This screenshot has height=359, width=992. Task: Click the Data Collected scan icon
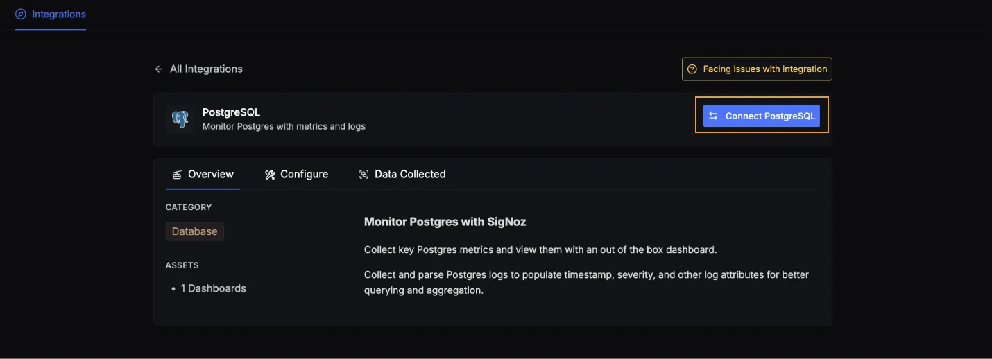pyautogui.click(x=364, y=175)
